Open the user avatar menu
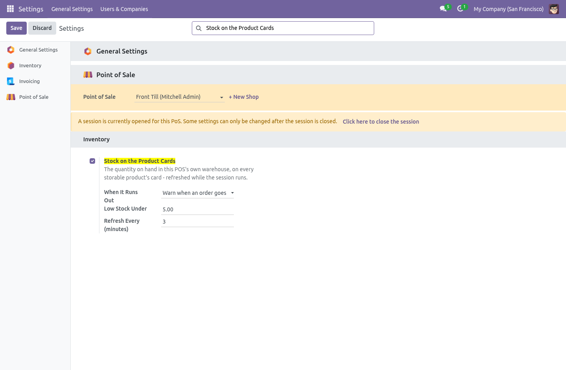This screenshot has width=566, height=370. (x=554, y=9)
